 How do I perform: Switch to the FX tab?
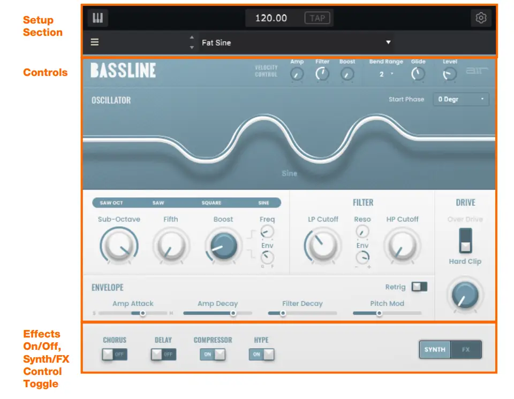tap(465, 349)
